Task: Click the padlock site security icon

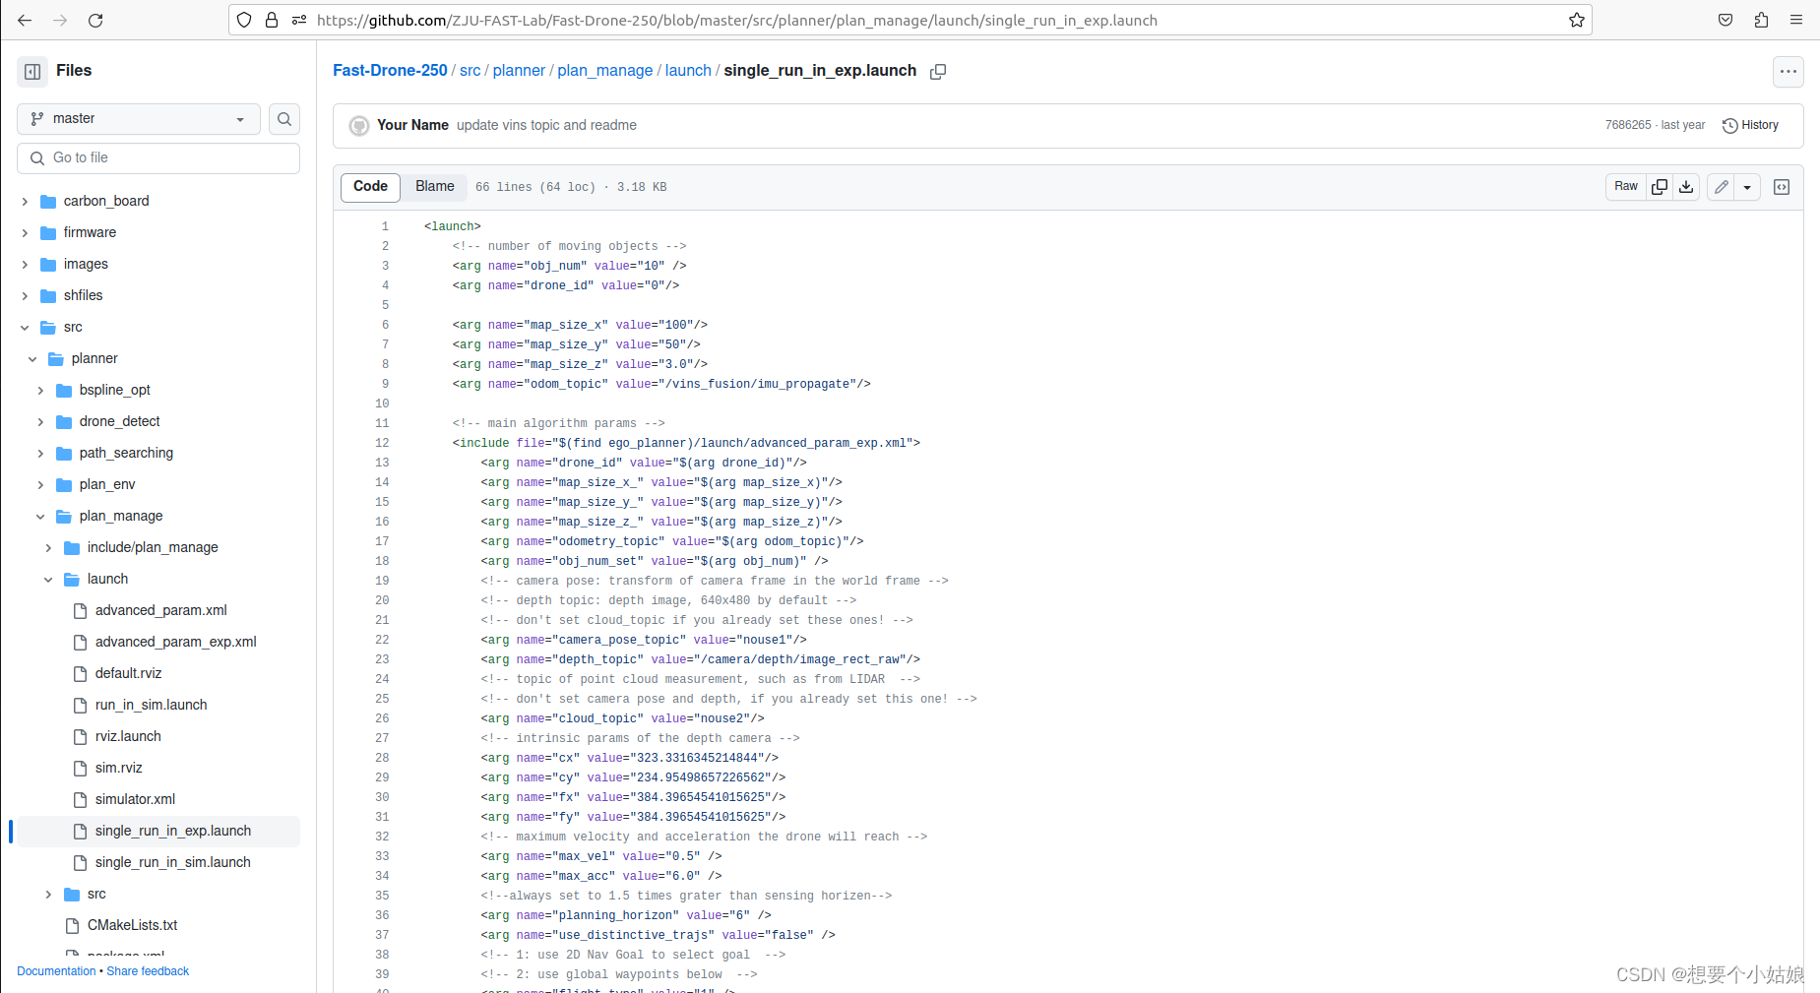Action: point(272,20)
